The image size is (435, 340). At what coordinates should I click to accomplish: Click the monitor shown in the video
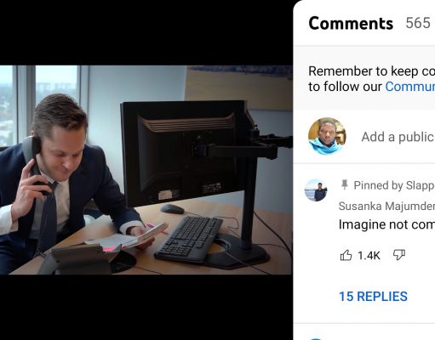(185, 153)
